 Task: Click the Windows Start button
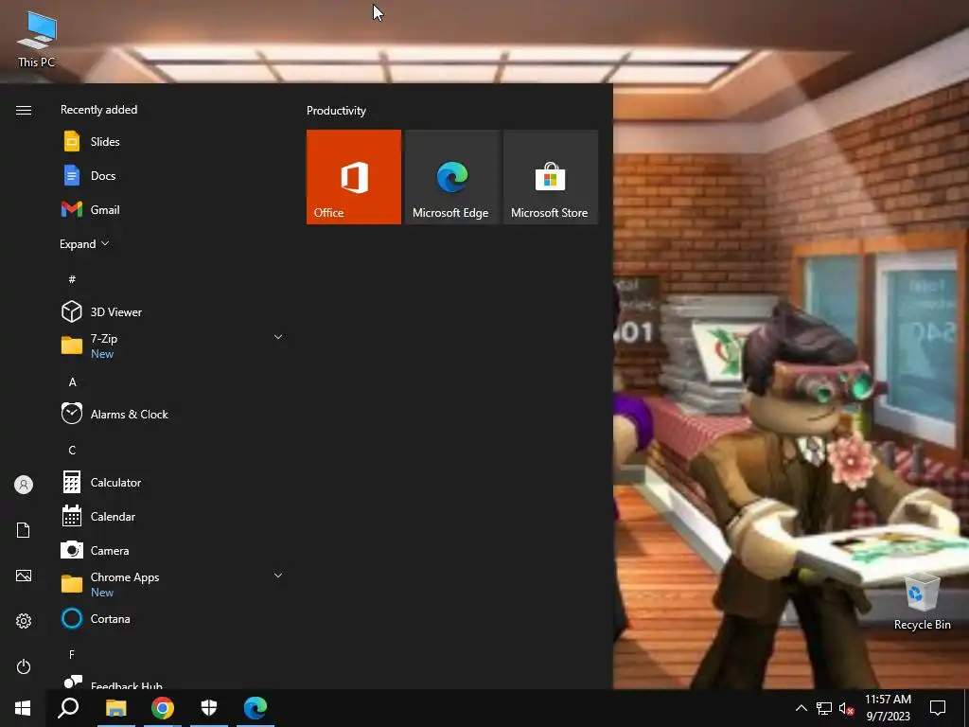pyautogui.click(x=23, y=708)
